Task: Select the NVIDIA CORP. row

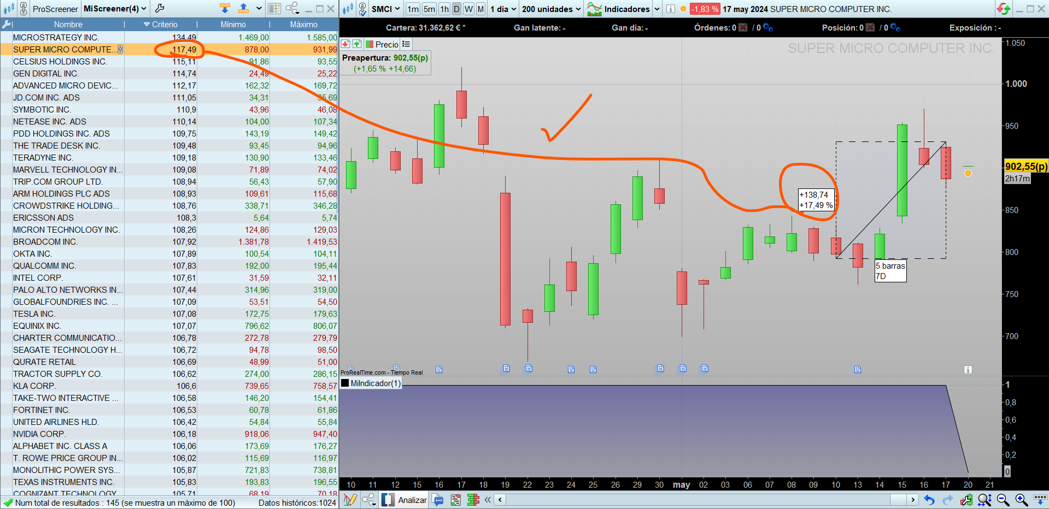Action: (x=169, y=434)
